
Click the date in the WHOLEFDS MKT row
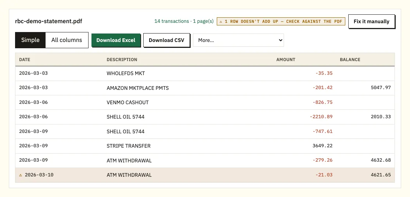coord(33,73)
